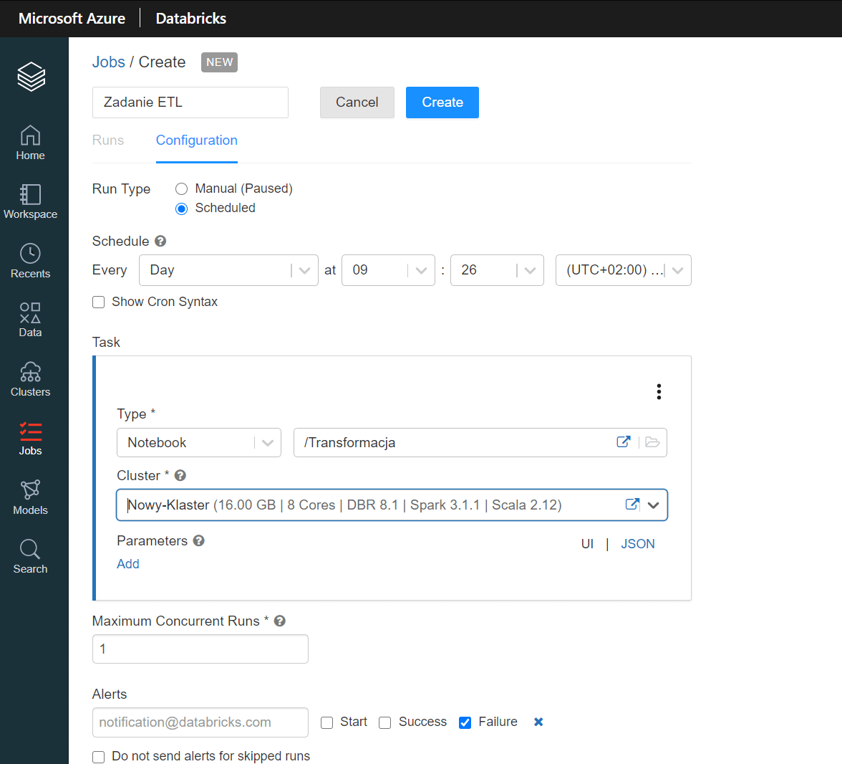
Task: Enable the Show Cron Syntax checkbox
Action: click(99, 302)
